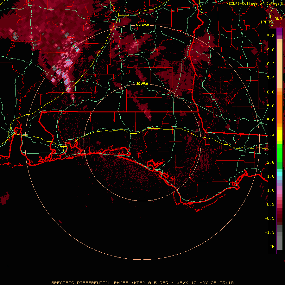The image size is (285, 285).
Task: Click the 1.8 value on the color scale
Action: [271, 176]
